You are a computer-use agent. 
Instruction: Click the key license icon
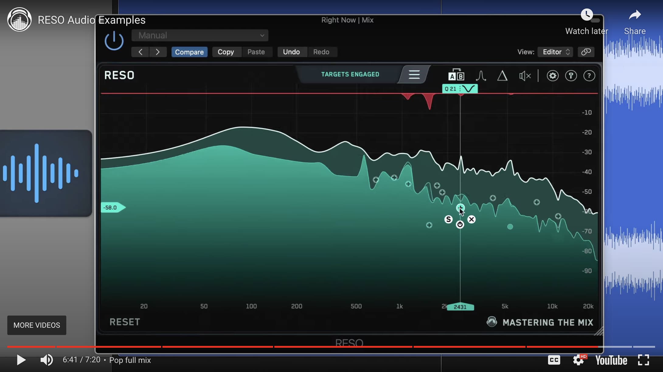pyautogui.click(x=571, y=76)
